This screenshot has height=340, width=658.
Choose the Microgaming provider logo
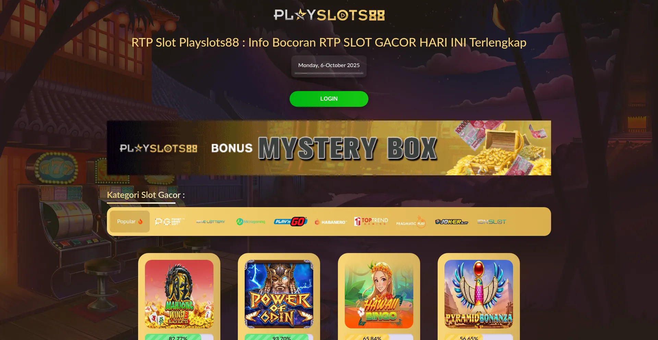click(x=251, y=222)
